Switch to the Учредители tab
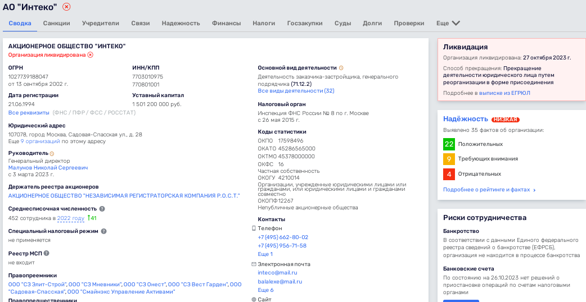 coord(101,23)
